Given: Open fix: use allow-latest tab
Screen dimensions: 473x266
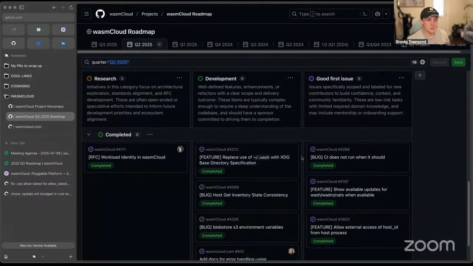Looking at the screenshot, I should (x=38, y=184).
